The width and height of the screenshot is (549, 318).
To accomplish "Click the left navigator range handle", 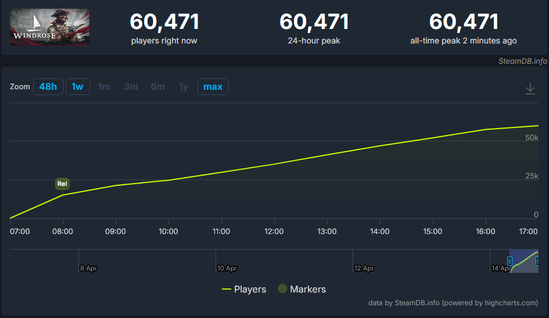I will click(509, 261).
